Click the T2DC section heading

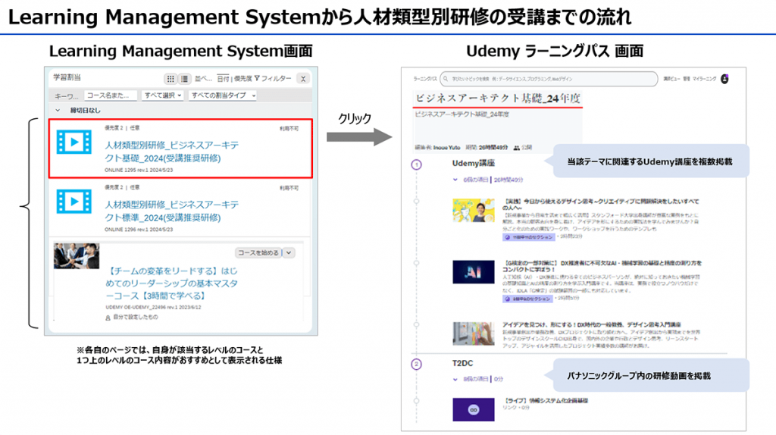click(463, 363)
